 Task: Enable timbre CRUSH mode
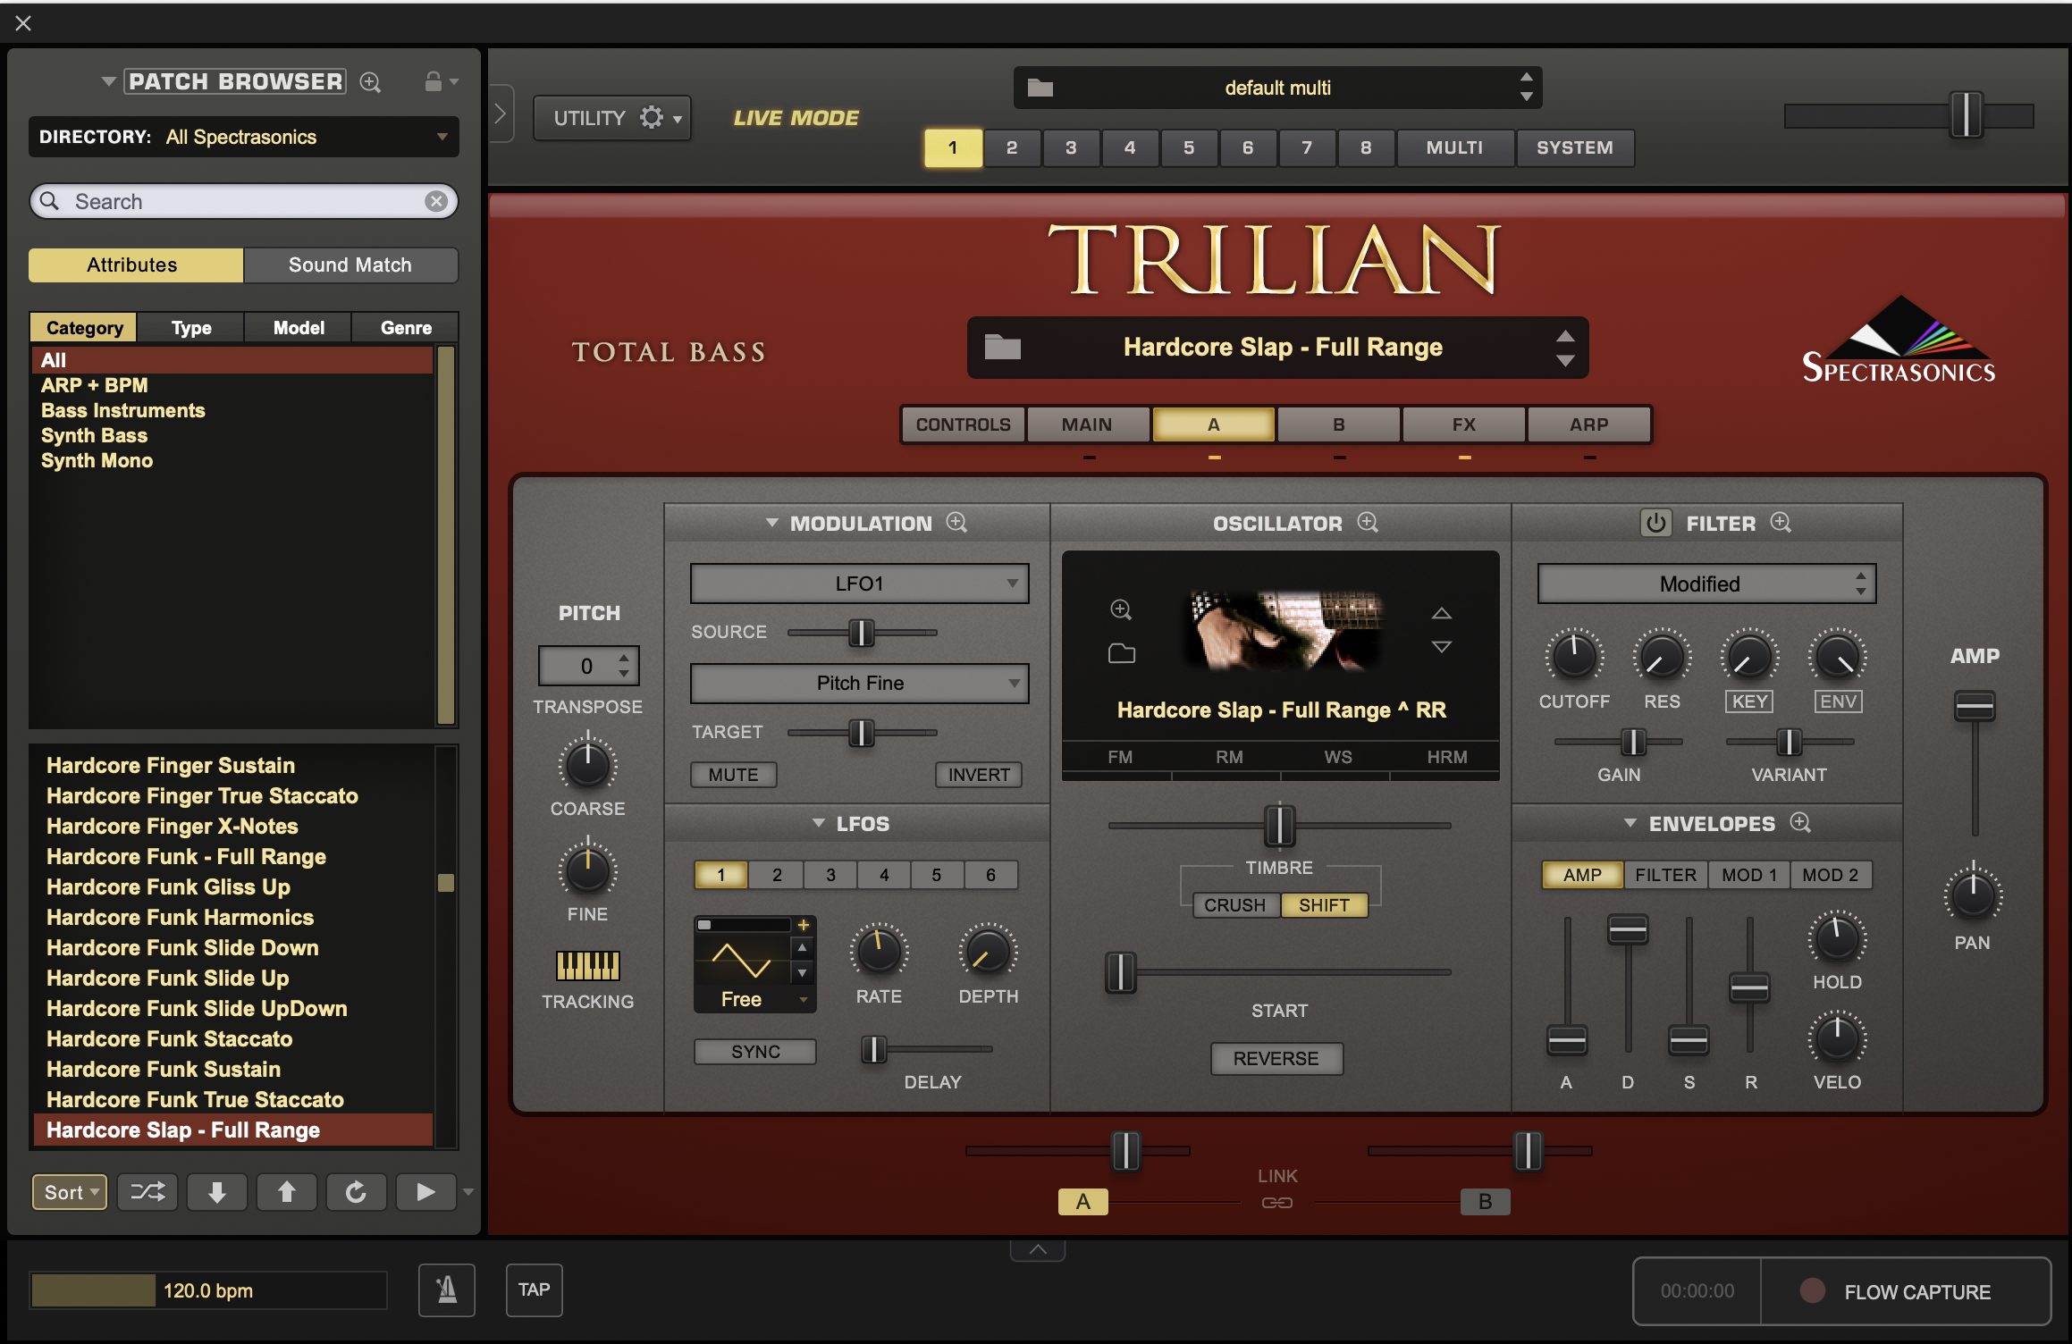coord(1234,904)
